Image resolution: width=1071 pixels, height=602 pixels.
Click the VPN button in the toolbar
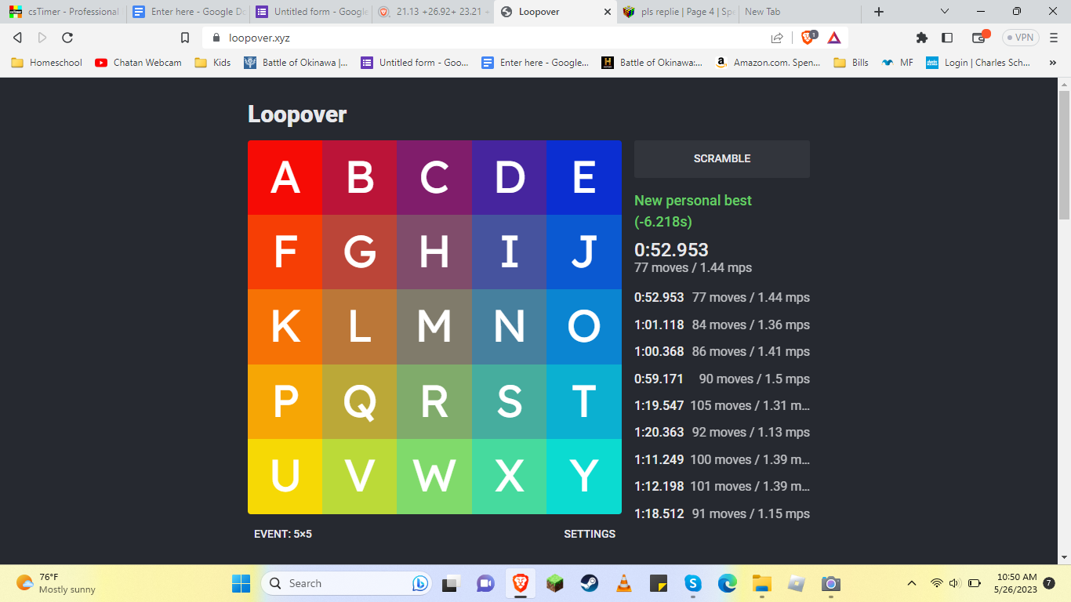pos(1020,37)
